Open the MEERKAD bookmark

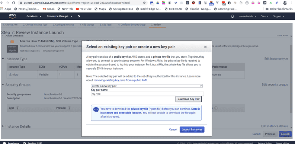[x=173, y=9]
